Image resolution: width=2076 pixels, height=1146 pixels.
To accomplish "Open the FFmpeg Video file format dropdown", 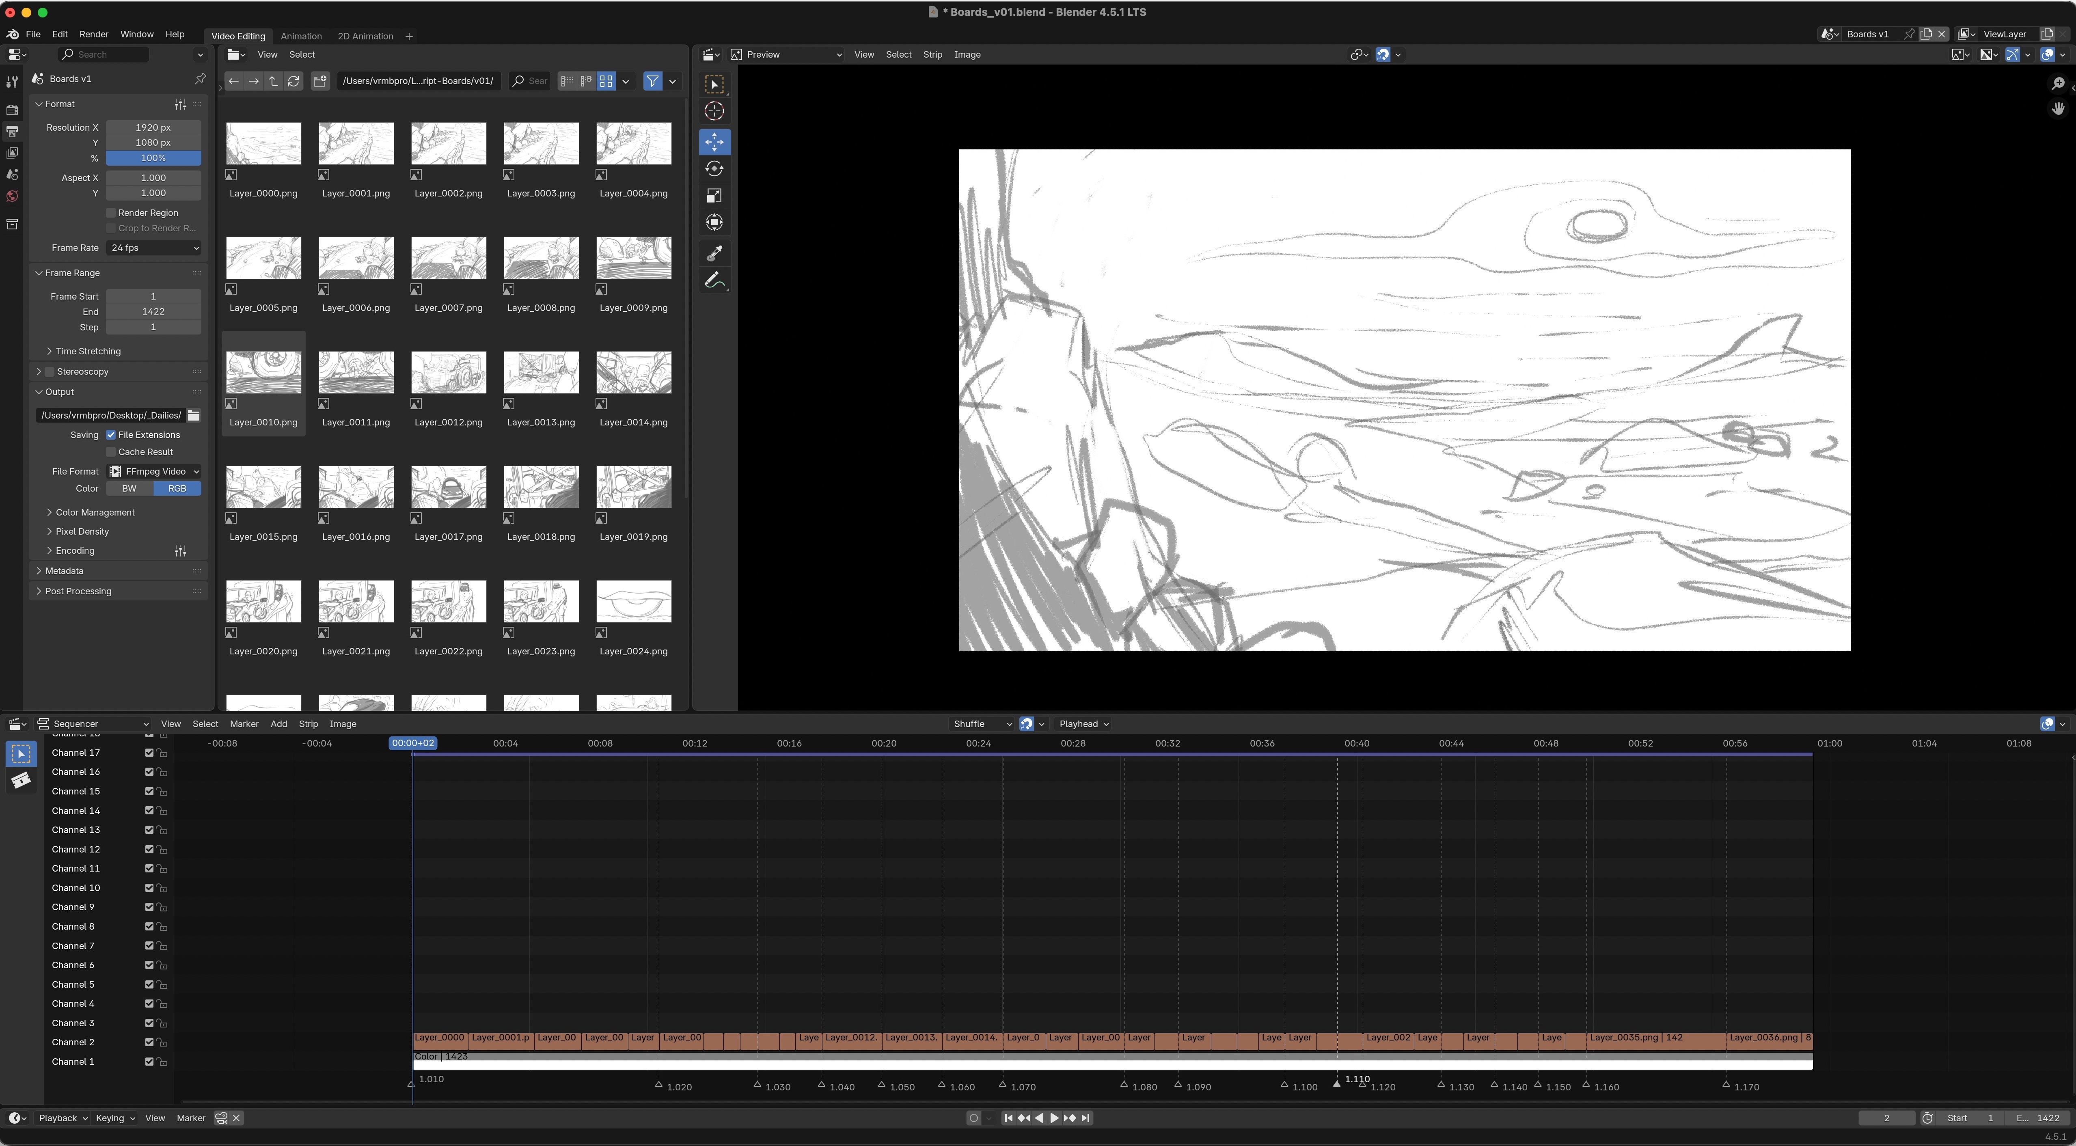I will [x=153, y=471].
